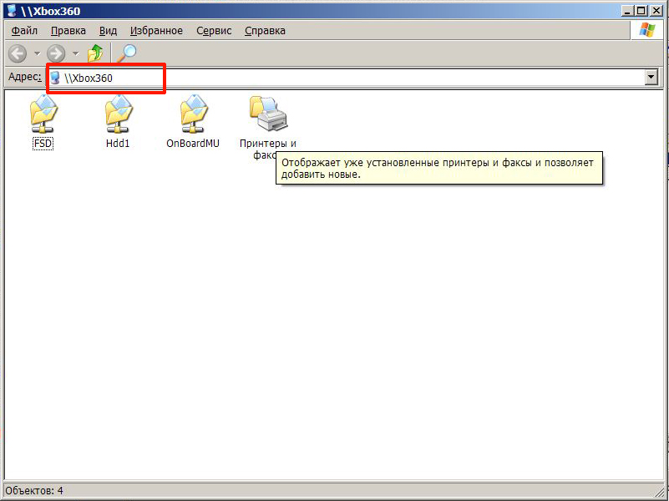Viewport: 669px width, 501px height.
Task: Open the address bar dropdown list
Action: [651, 78]
